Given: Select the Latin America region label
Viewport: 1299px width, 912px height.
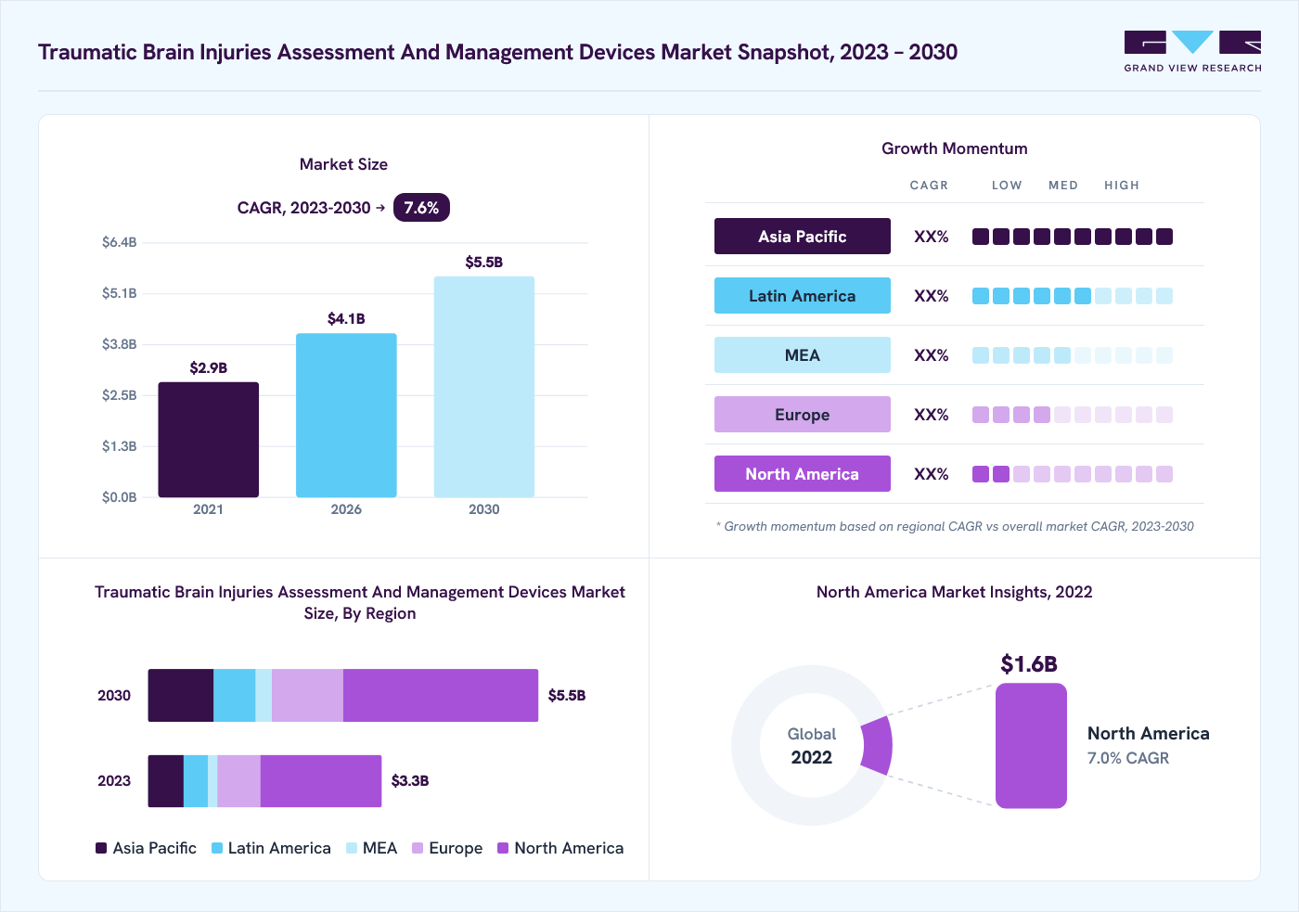Looking at the screenshot, I should tap(803, 296).
